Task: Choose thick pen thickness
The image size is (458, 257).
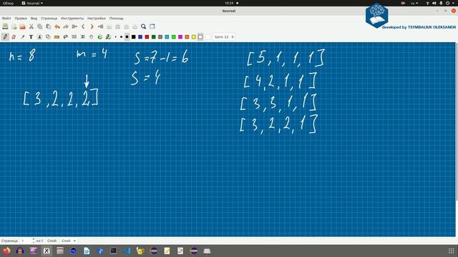Action: pyautogui.click(x=127, y=37)
